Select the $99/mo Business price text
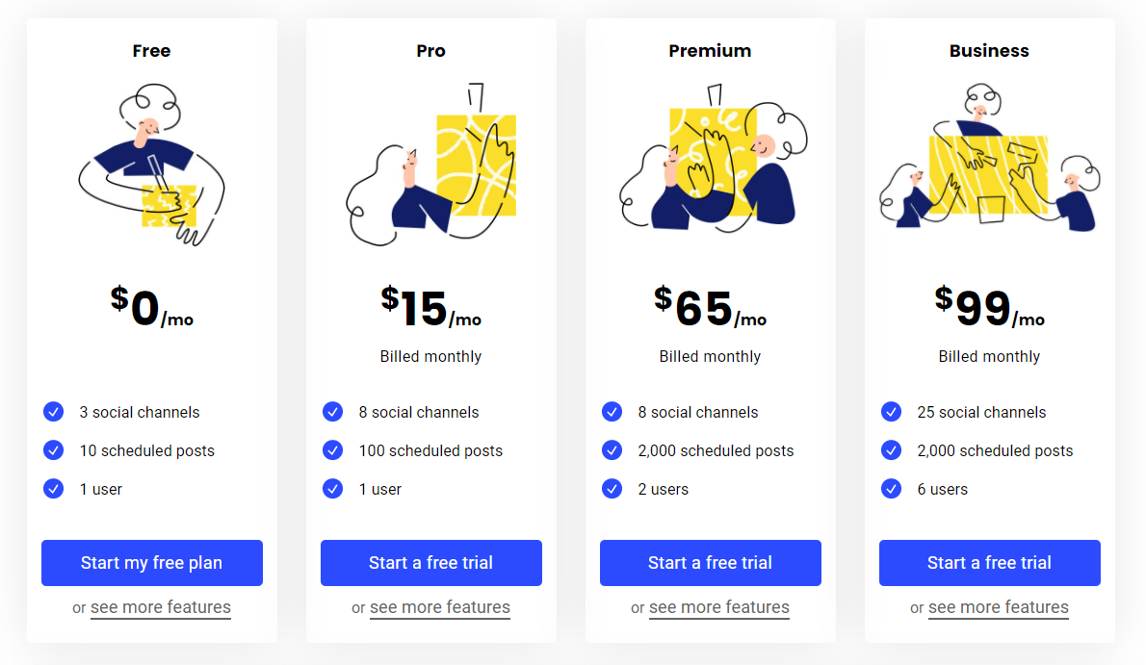Image resolution: width=1146 pixels, height=665 pixels. point(990,307)
